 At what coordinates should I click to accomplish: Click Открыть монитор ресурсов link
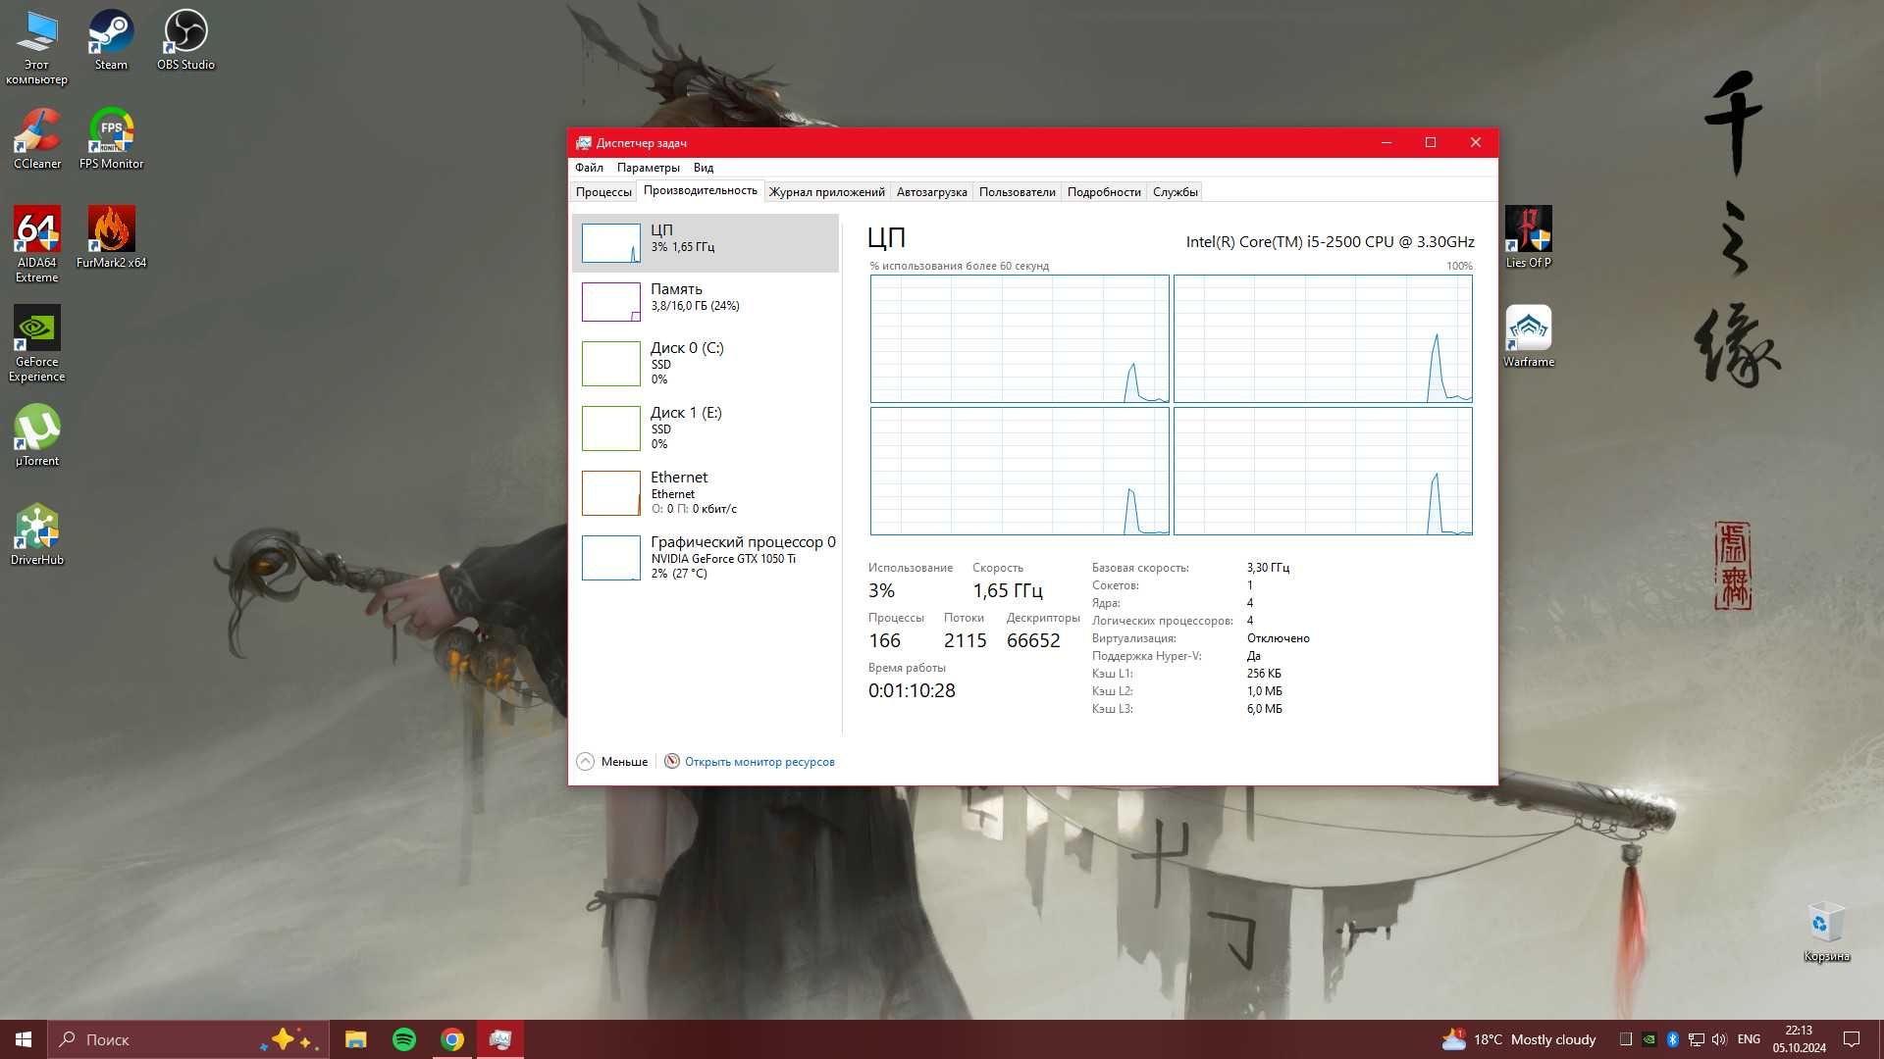pyautogui.click(x=759, y=762)
